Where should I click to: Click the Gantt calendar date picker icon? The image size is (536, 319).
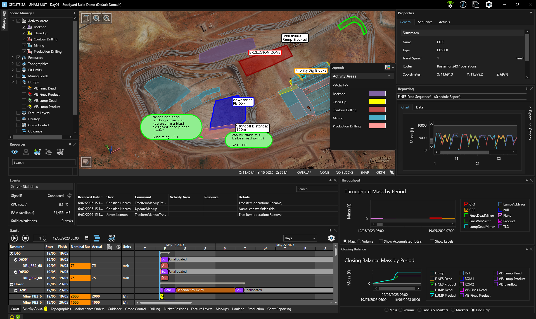point(87,238)
